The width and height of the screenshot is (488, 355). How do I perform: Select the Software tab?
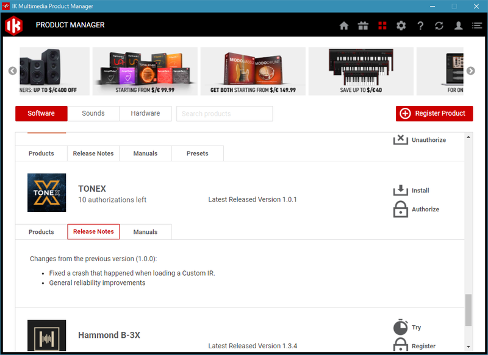click(x=41, y=113)
